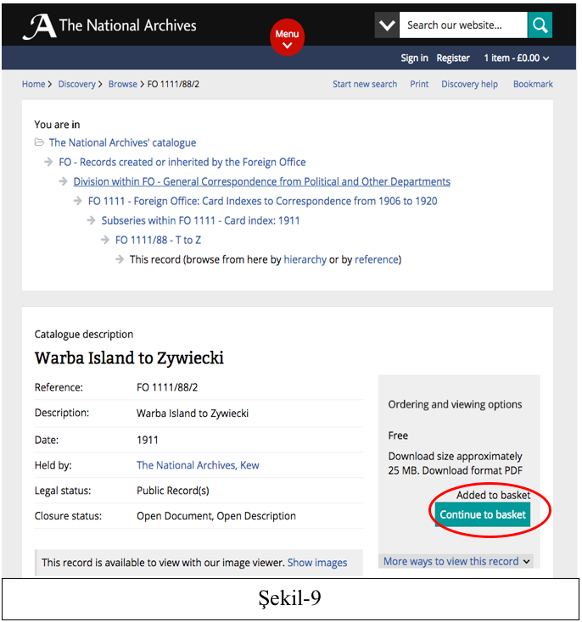The height and width of the screenshot is (622, 582).
Task: Open Division within FO - General Correspondence
Action: click(262, 181)
